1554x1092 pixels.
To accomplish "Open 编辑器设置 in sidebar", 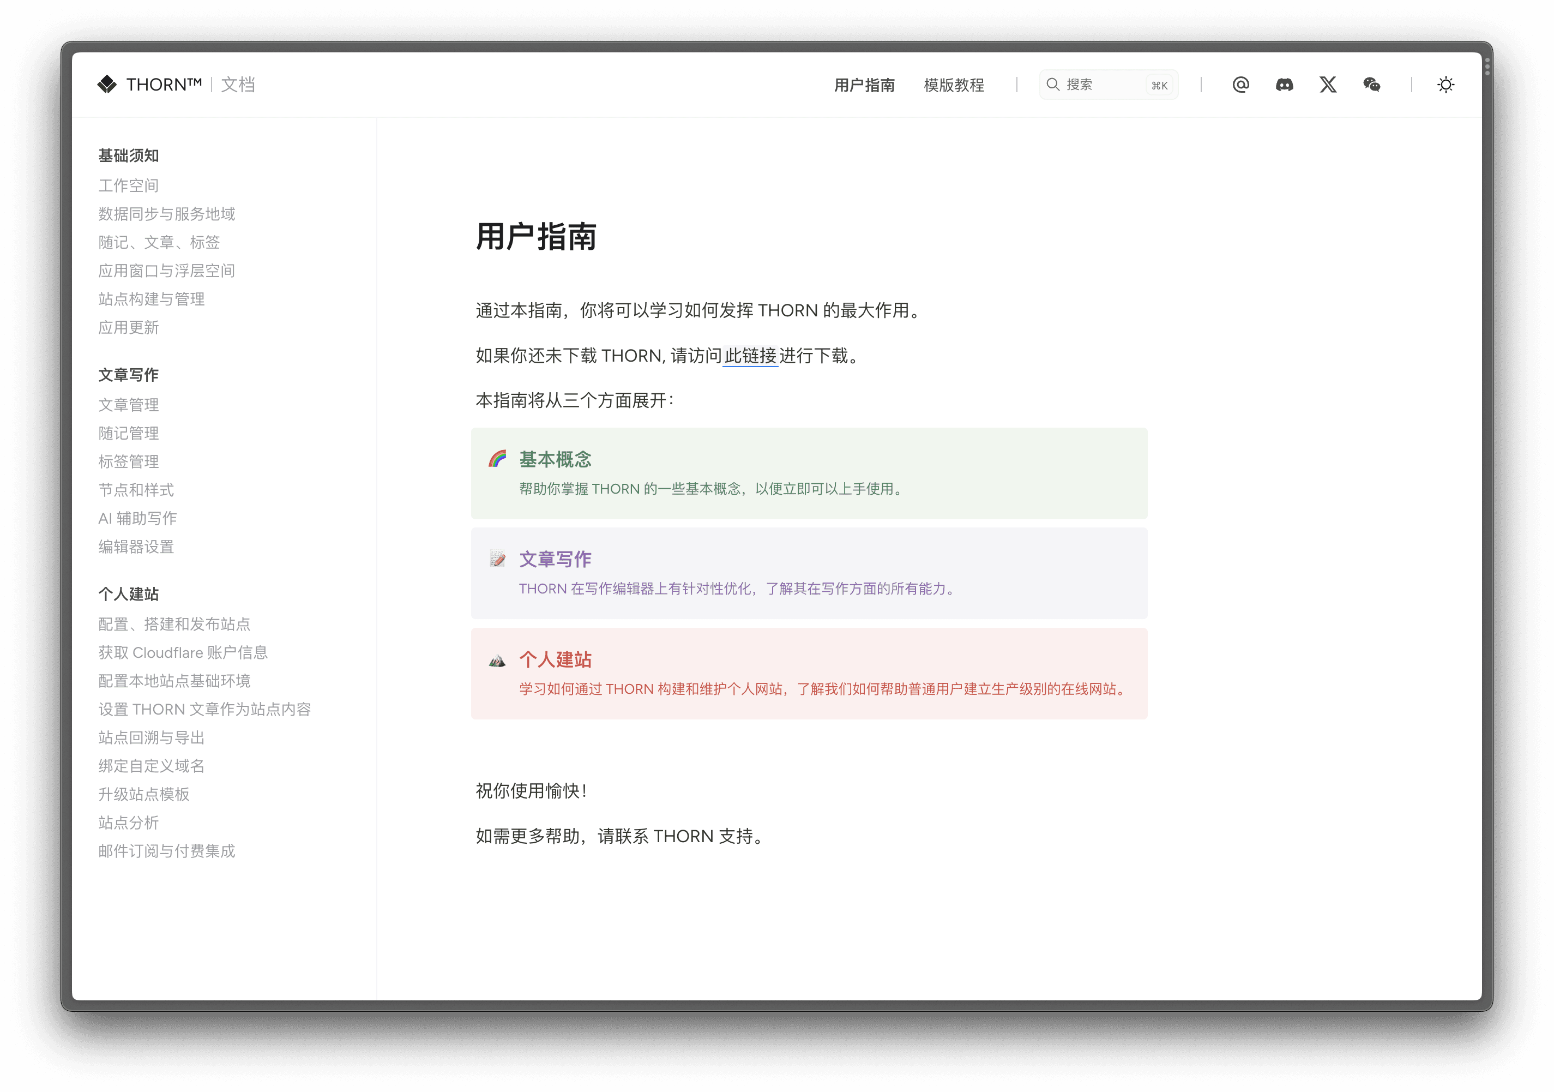I will click(x=136, y=547).
